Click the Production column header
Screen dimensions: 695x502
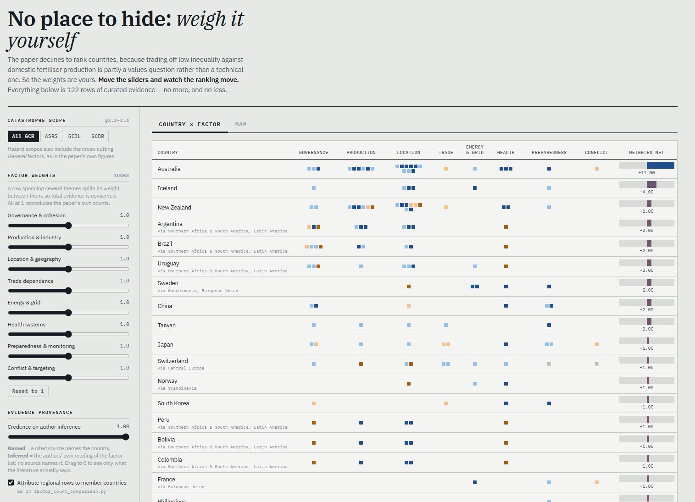pos(361,153)
